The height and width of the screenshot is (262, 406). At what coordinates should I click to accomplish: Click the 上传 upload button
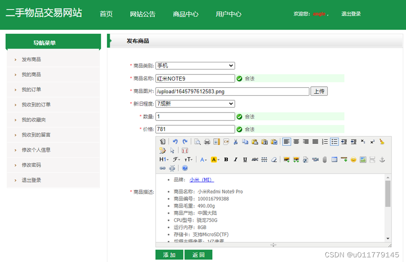click(319, 91)
